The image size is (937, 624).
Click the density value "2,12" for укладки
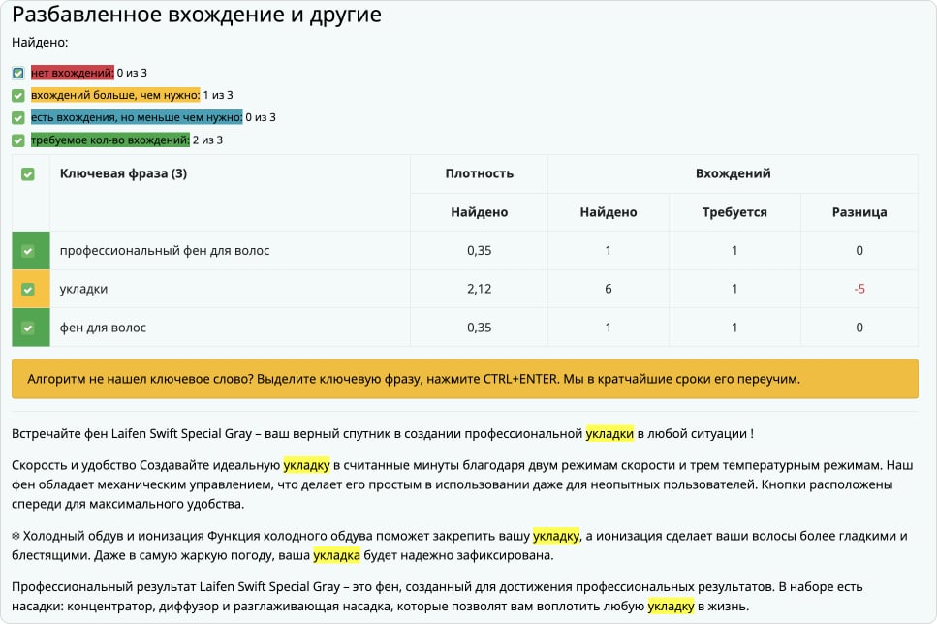coord(481,288)
